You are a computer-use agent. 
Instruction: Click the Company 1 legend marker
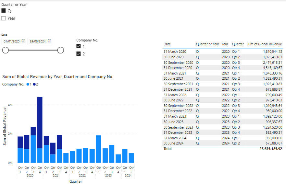28,84
